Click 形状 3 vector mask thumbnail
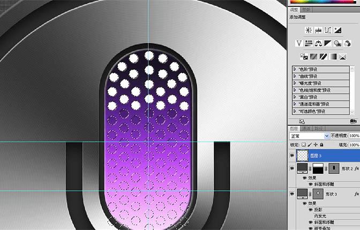Image resolution: width=360 pixels, height=230 pixels. click(318, 194)
